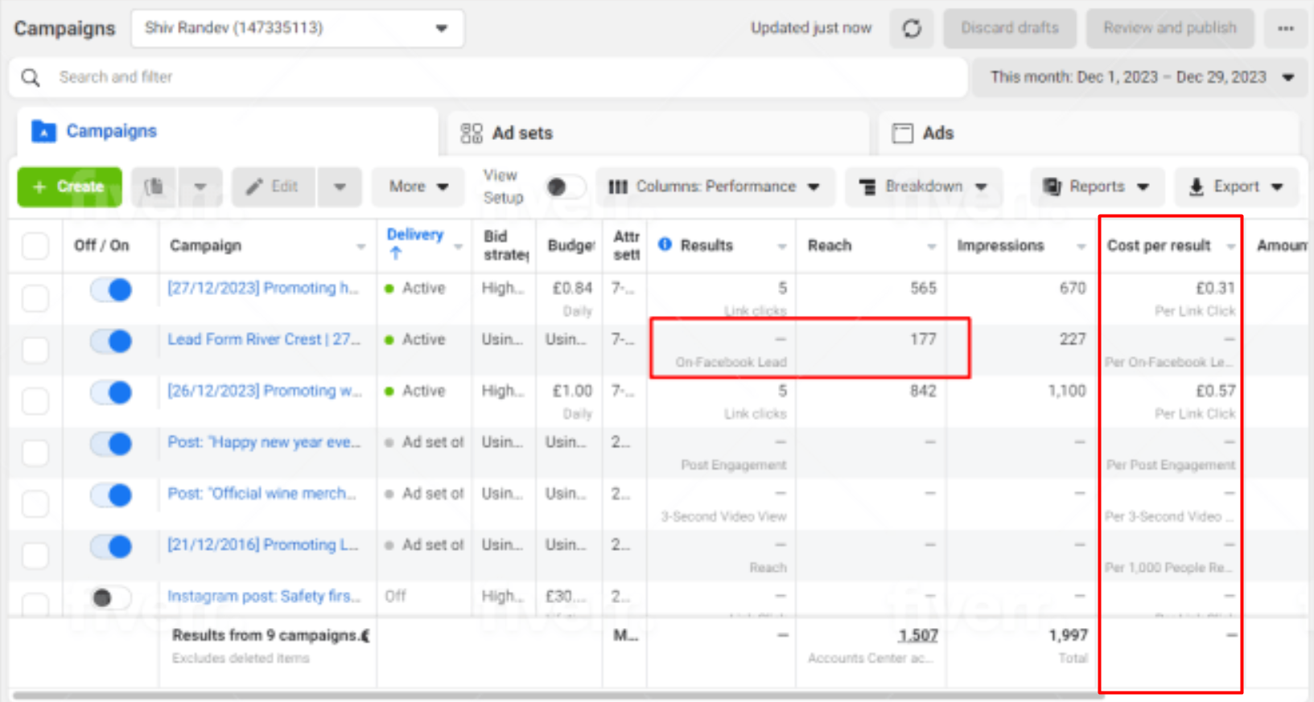This screenshot has height=702, width=1314.
Task: Open the Columns: Performance dropdown
Action: coord(715,187)
